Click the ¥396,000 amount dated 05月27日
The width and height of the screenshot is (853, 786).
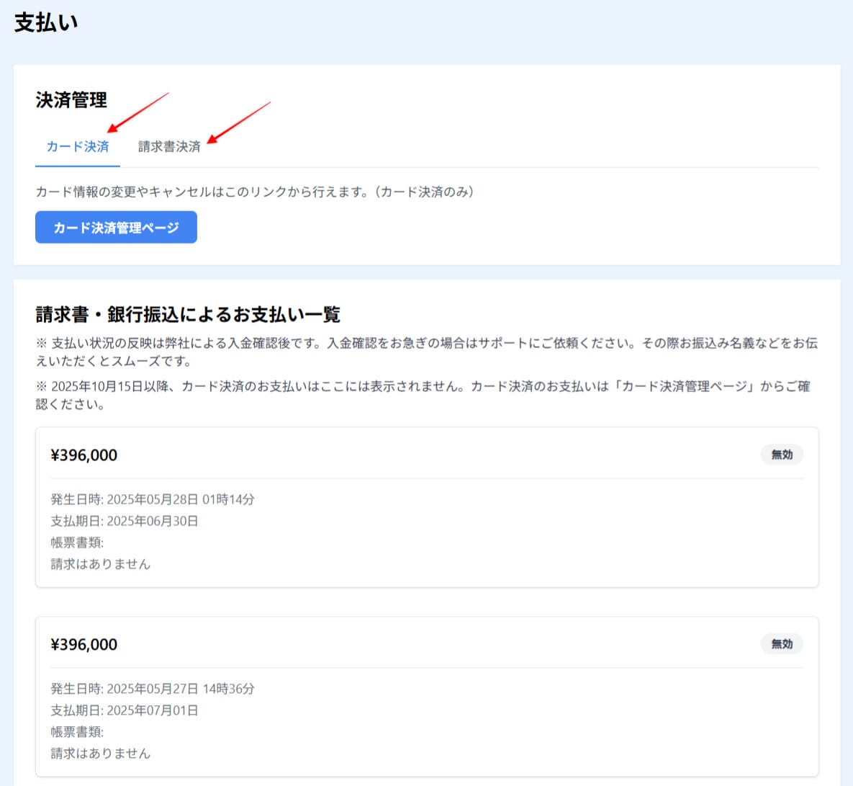click(84, 645)
